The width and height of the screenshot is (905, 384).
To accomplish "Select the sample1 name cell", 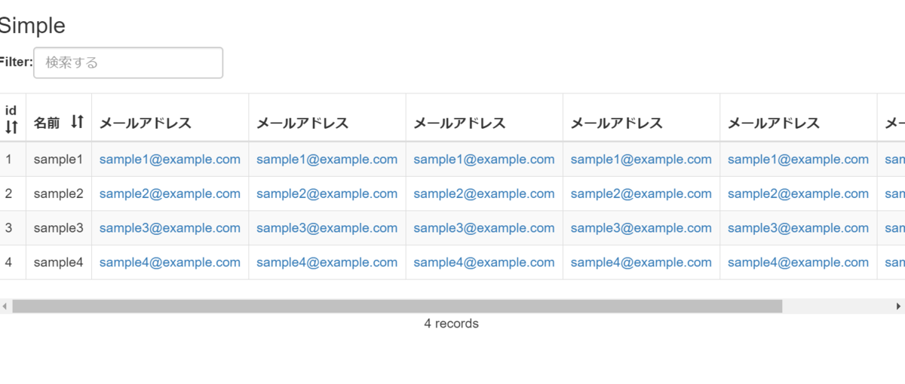I will pyautogui.click(x=58, y=160).
